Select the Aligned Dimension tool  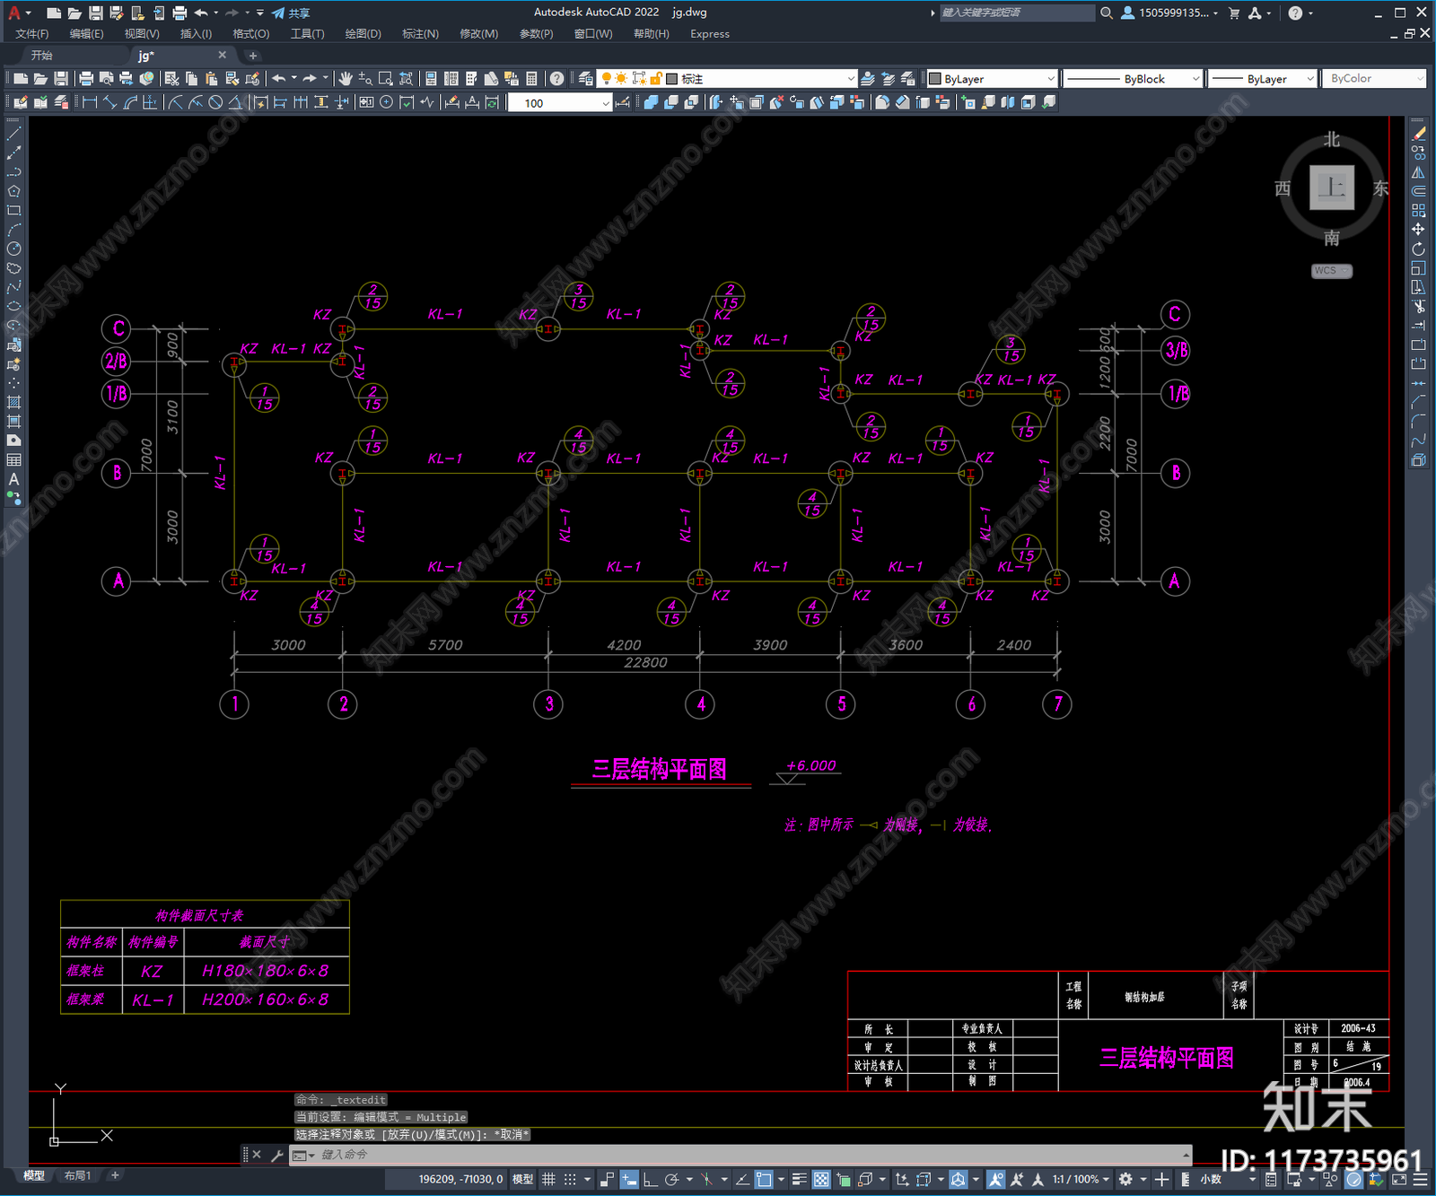point(109,102)
